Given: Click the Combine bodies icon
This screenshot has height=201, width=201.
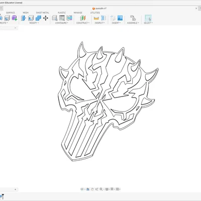Looking at the screenshot, I should (38, 18).
